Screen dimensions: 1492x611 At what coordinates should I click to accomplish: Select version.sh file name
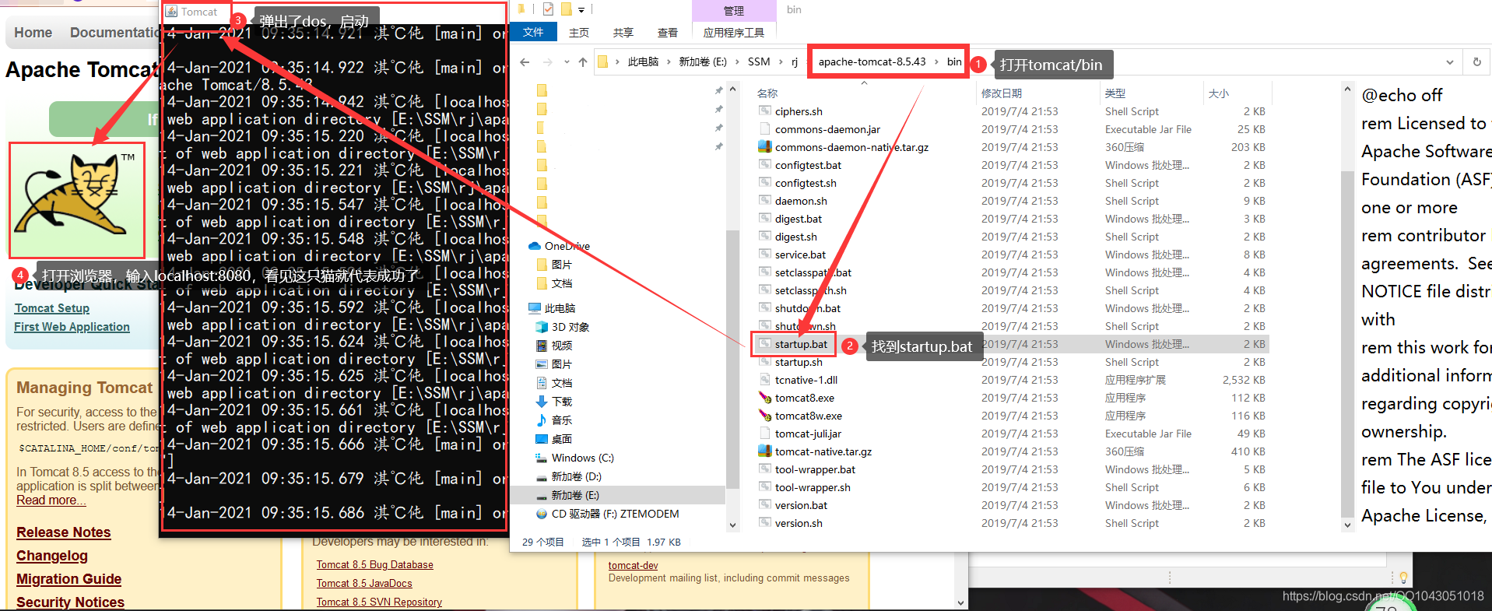click(x=799, y=523)
